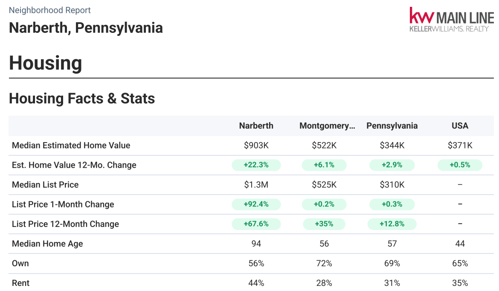The width and height of the screenshot is (499, 291).
Task: Select the Median List Price row label
Action: click(x=45, y=185)
